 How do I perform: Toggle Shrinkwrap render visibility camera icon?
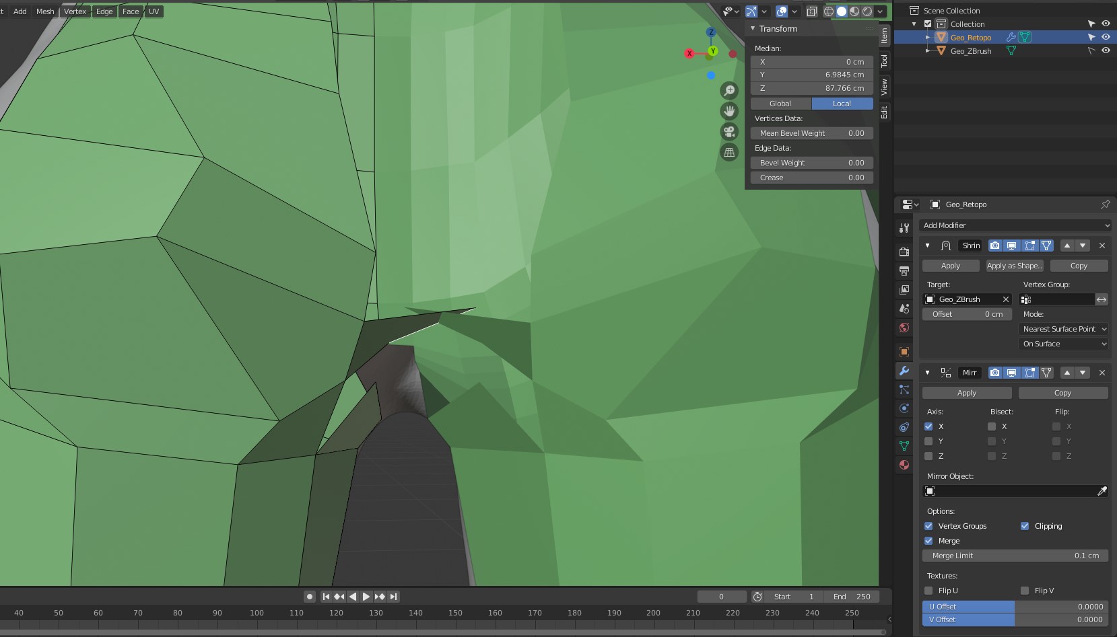(995, 246)
